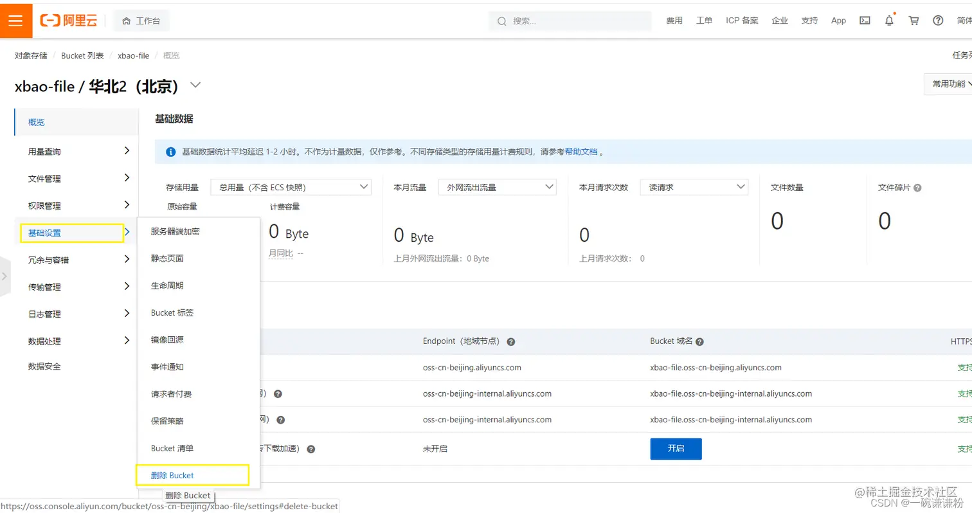Click help icon next to Endpoint(地域节点)
Image resolution: width=972 pixels, height=513 pixels.
(x=510, y=342)
